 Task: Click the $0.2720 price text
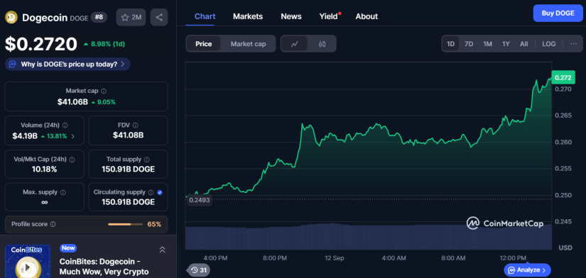coord(41,44)
